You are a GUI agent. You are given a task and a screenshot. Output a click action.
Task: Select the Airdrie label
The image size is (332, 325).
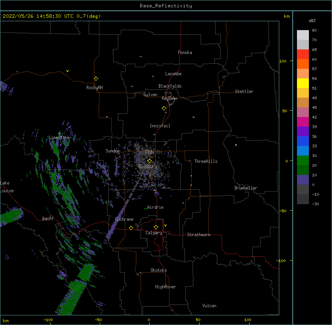click(155, 207)
